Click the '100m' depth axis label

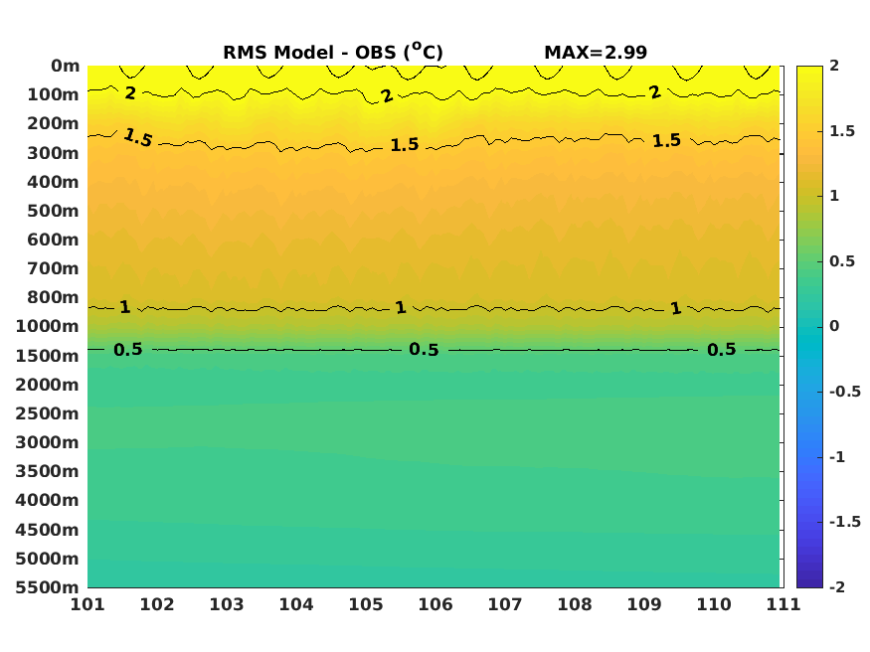pos(54,94)
